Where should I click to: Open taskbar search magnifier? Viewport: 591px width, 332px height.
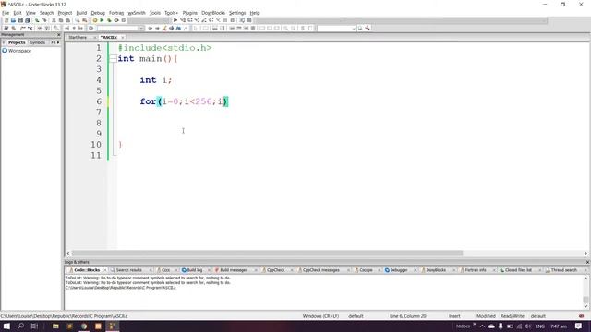point(20,326)
